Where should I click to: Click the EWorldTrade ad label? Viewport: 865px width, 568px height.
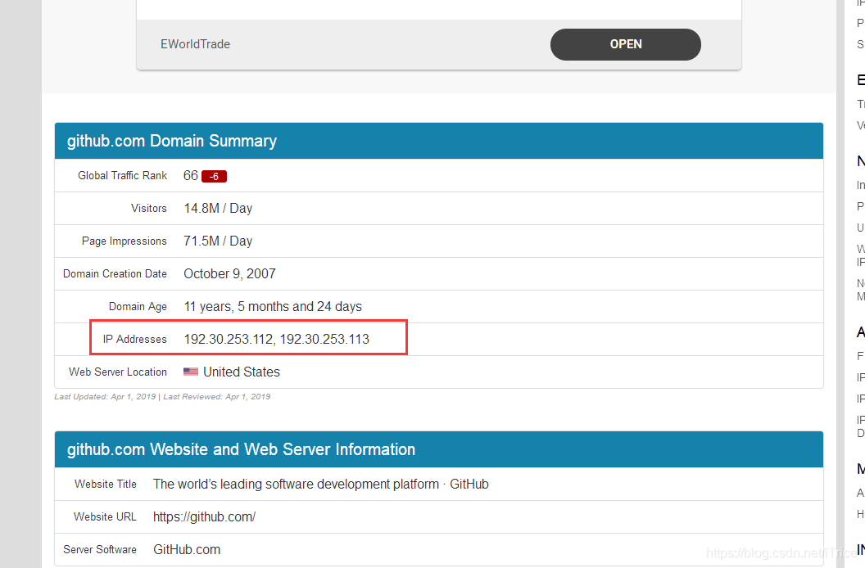coord(195,44)
